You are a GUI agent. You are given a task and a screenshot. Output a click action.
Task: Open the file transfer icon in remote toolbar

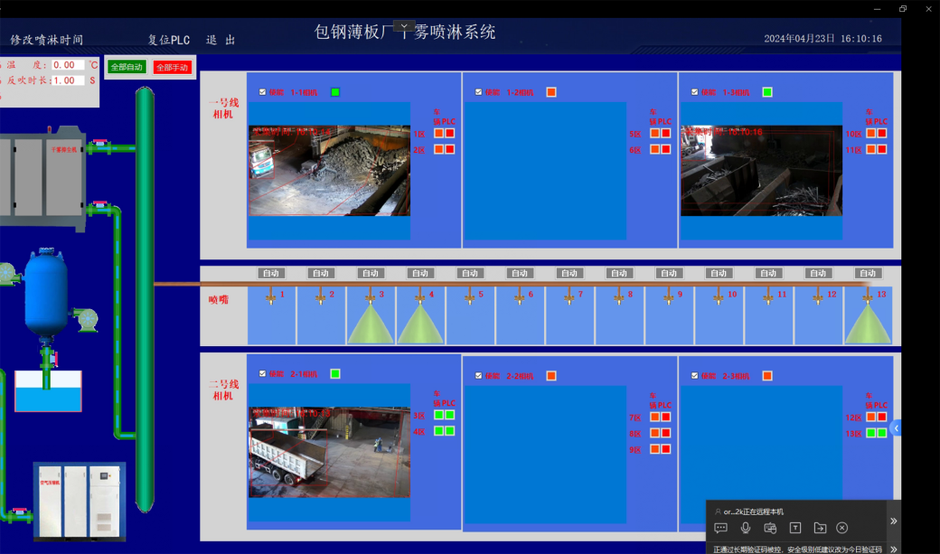point(819,528)
